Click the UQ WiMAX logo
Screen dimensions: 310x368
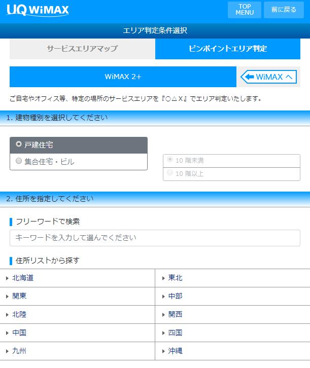tap(38, 10)
